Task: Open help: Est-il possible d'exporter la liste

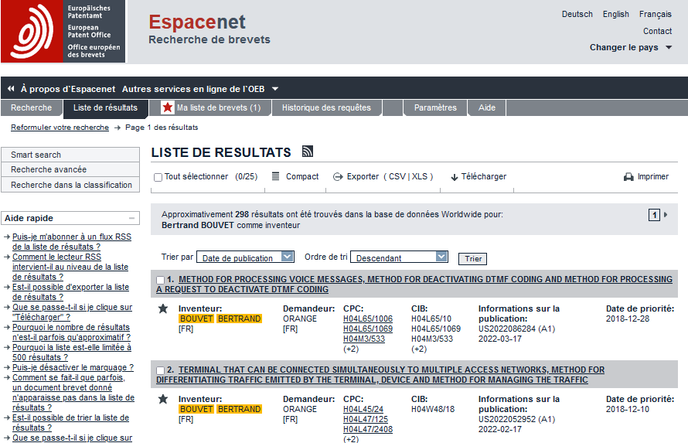Action: click(x=70, y=292)
